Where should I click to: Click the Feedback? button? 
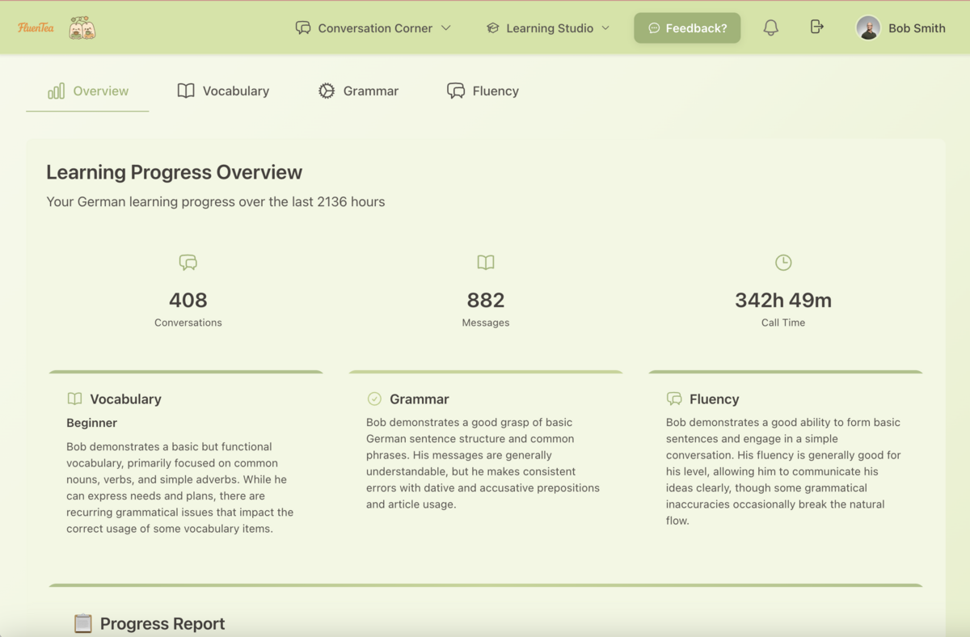point(687,27)
